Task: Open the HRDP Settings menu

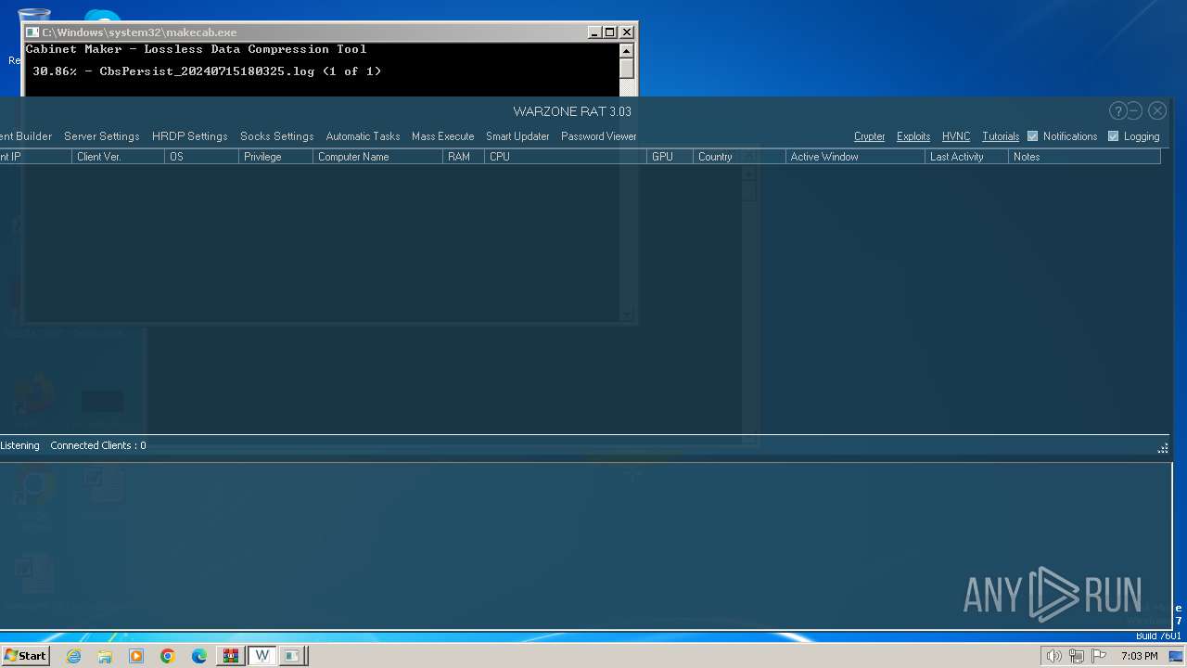Action: click(189, 136)
